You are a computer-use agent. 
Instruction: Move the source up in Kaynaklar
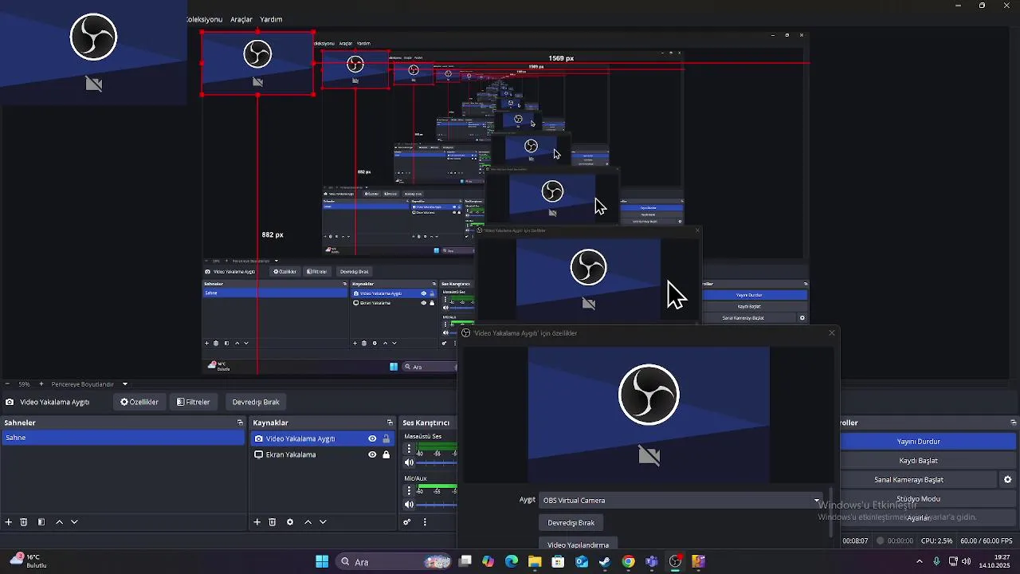click(x=308, y=522)
